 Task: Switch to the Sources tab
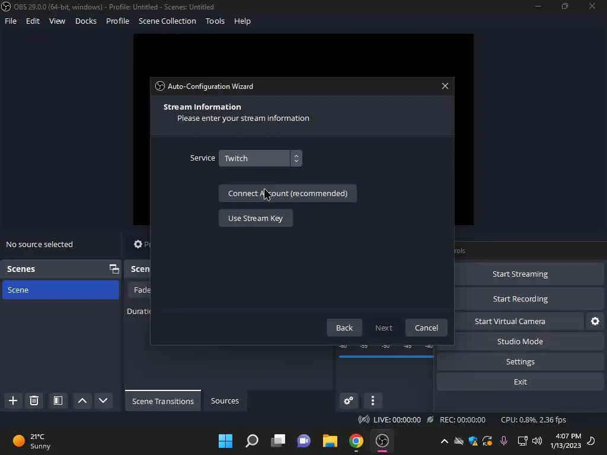coord(225,401)
